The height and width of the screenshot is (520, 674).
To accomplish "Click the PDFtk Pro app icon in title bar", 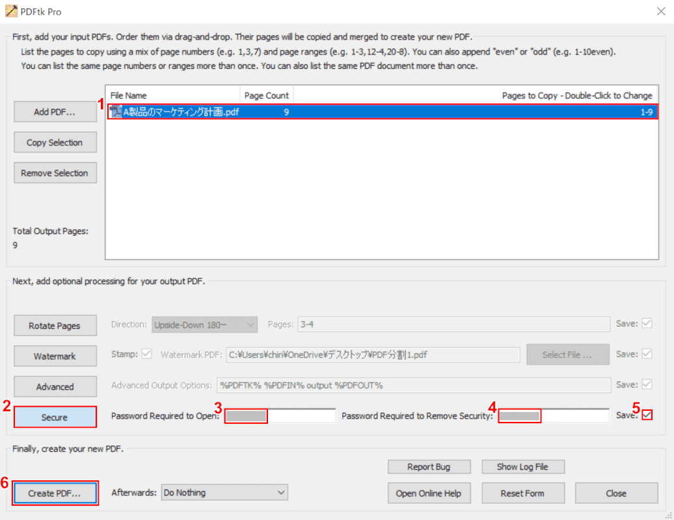I will (11, 11).
